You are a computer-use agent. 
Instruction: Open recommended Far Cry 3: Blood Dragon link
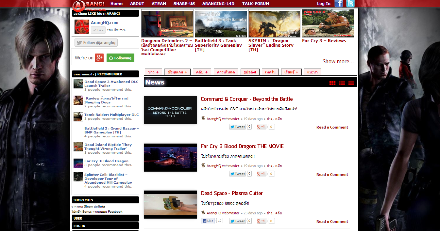point(106,161)
